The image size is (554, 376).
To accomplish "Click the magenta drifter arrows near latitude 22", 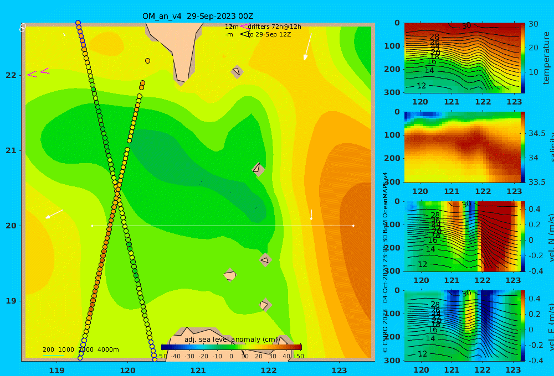I will pos(38,72).
